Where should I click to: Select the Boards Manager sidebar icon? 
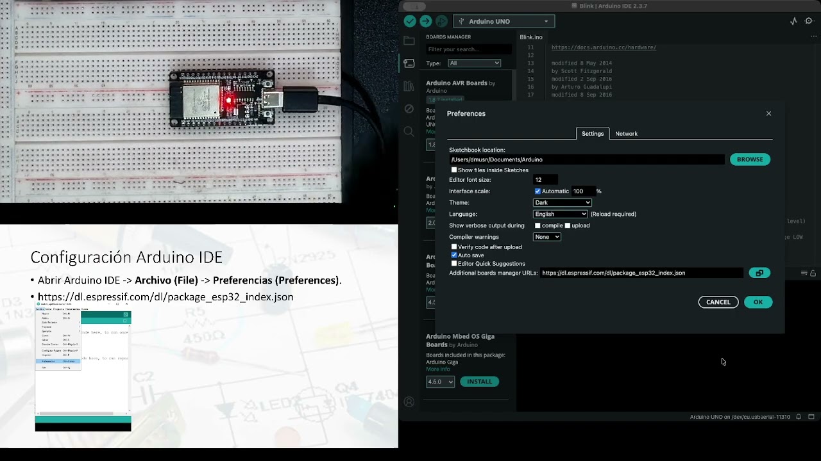409,63
